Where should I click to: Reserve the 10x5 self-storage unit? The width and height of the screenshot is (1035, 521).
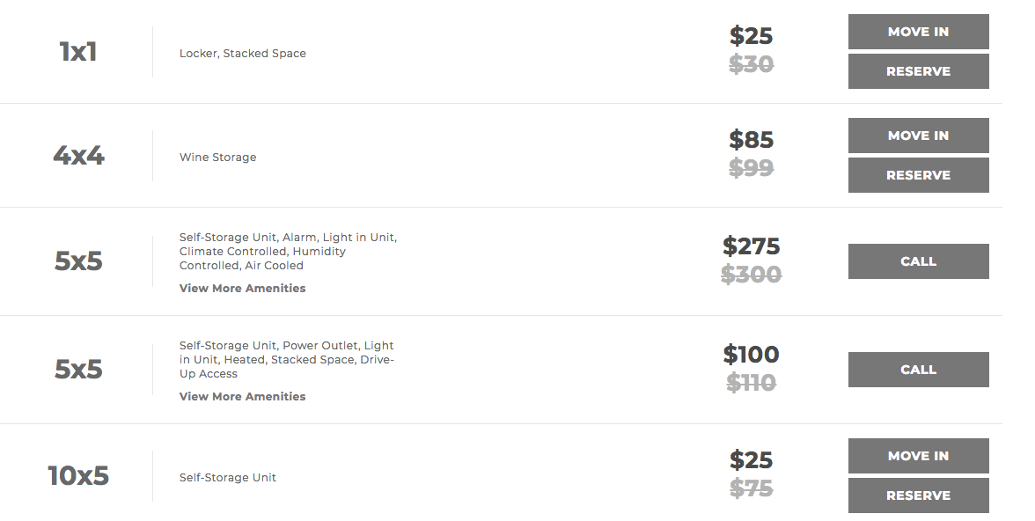(918, 495)
